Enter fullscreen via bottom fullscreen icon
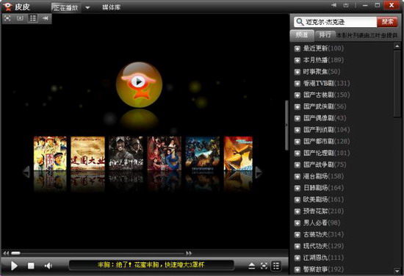Viewport: 404px width, 276px height. point(264,266)
